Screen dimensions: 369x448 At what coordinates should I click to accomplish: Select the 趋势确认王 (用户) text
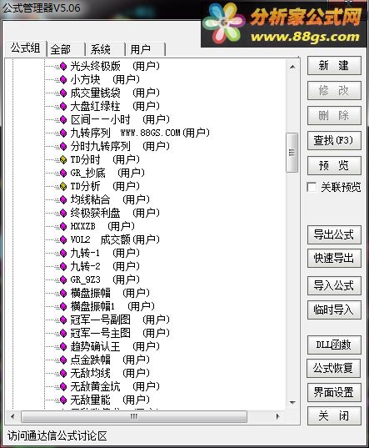coord(115,346)
